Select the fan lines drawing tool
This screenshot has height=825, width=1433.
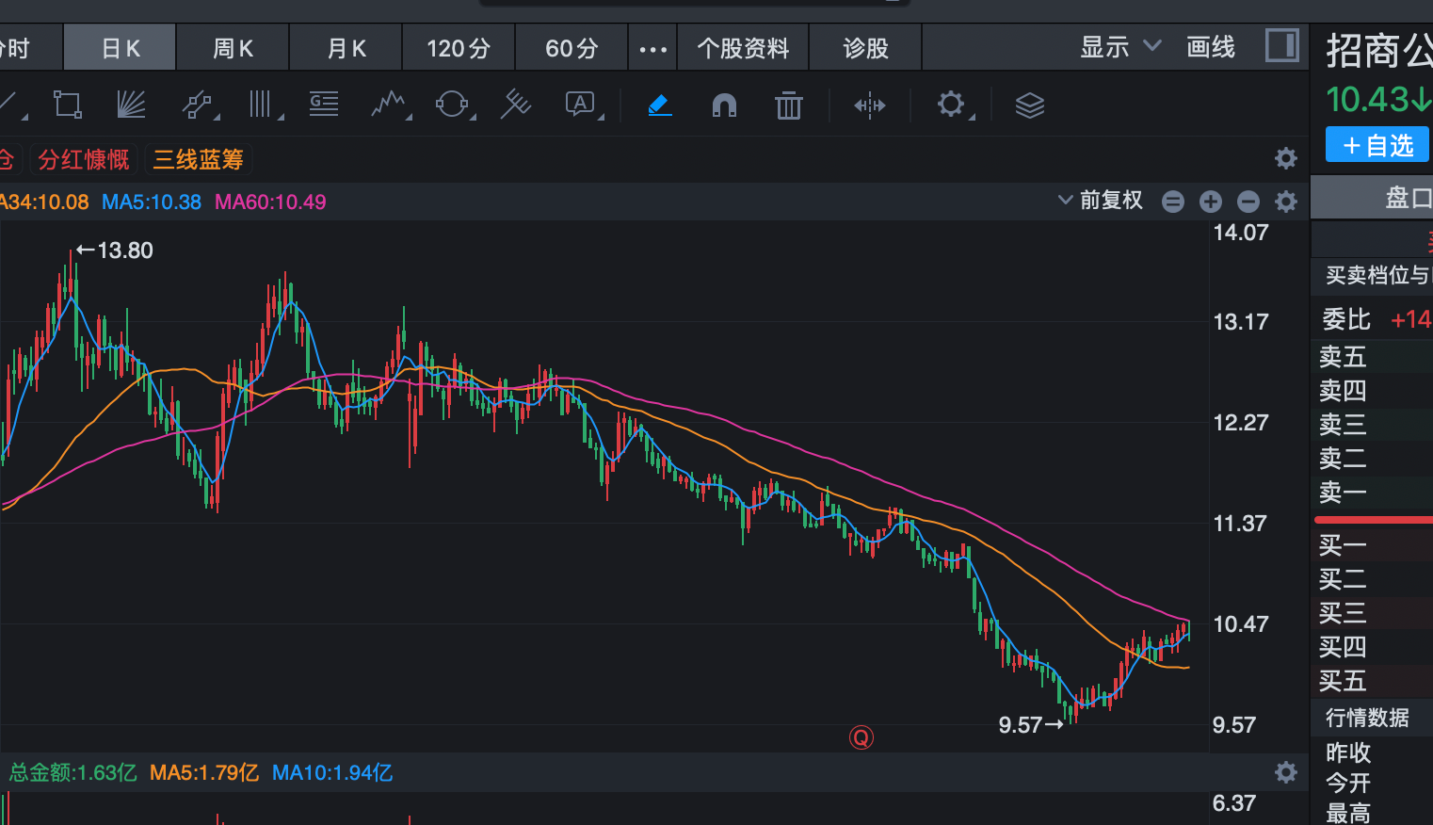pyautogui.click(x=131, y=105)
